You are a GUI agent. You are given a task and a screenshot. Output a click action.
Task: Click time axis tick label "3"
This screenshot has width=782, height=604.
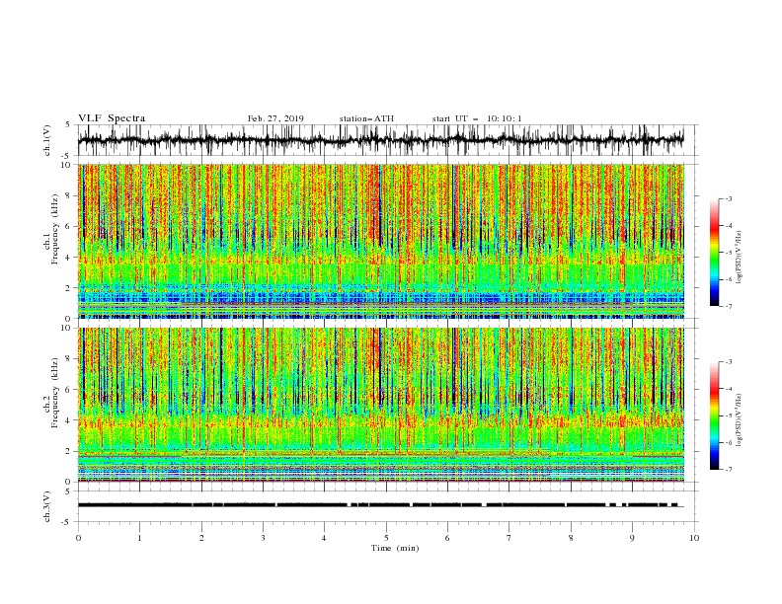[263, 538]
